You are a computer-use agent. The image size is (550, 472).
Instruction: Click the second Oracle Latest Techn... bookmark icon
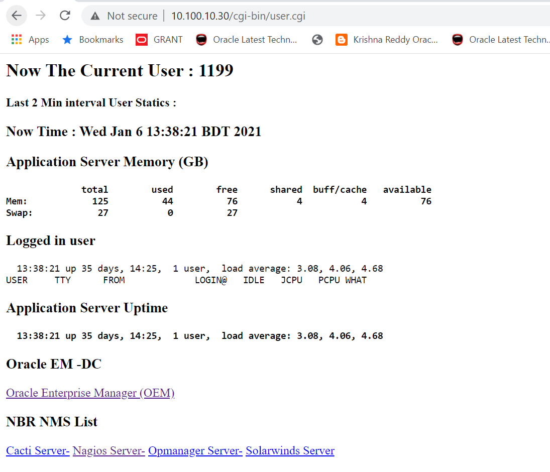pyautogui.click(x=458, y=40)
